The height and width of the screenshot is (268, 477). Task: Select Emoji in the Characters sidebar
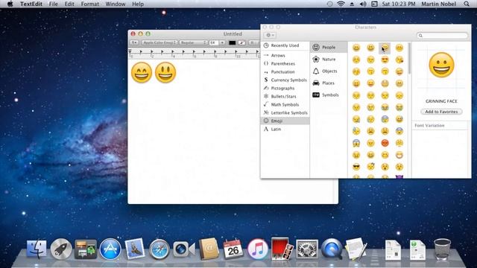pos(285,121)
